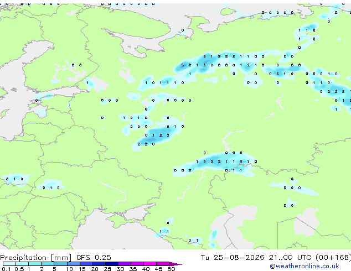Click the '40' legend scale label
The width and height of the screenshot is (351, 271).
click(146, 269)
